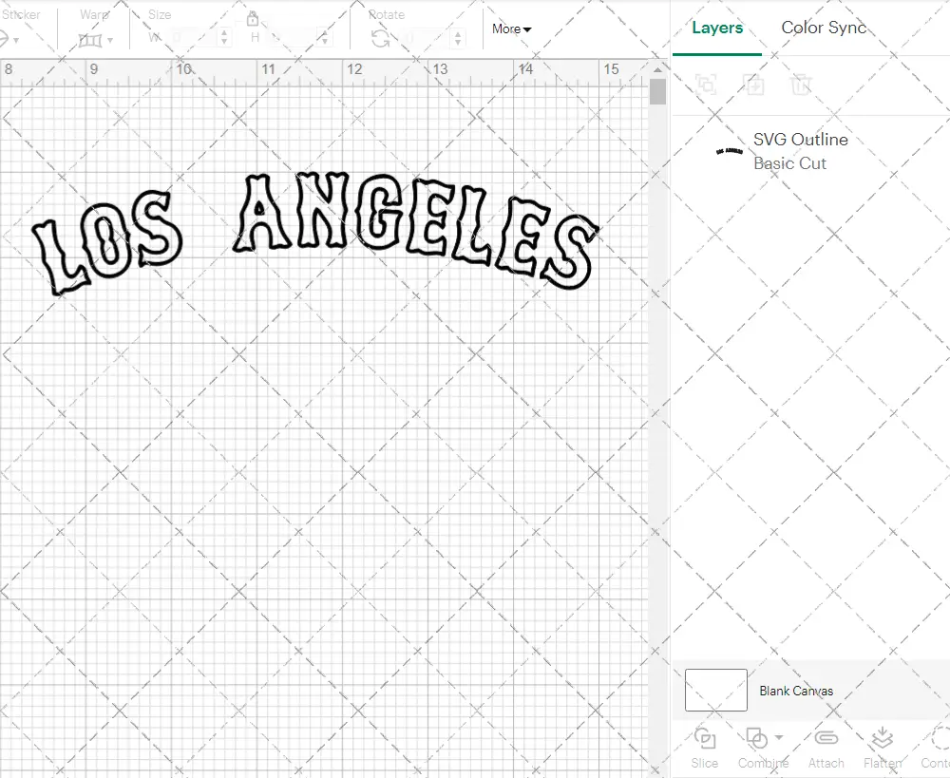
Task: Expand the More dropdown menu
Action: (x=511, y=29)
